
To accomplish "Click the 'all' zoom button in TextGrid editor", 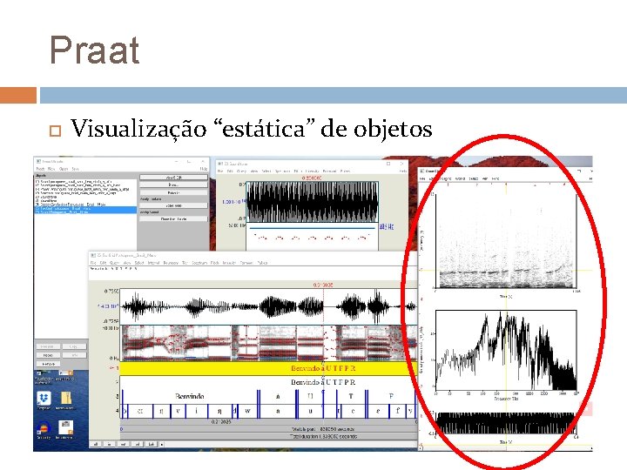I will 96,444.
